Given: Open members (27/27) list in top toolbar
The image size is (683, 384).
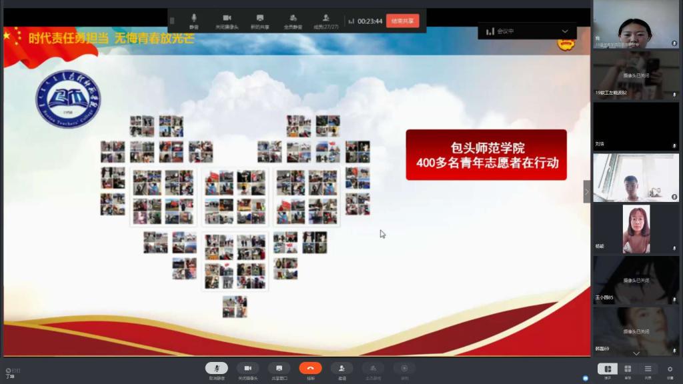Looking at the screenshot, I should tap(326, 20).
